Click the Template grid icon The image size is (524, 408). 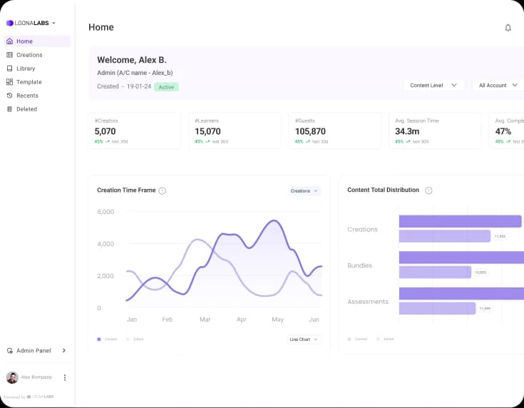(9, 82)
